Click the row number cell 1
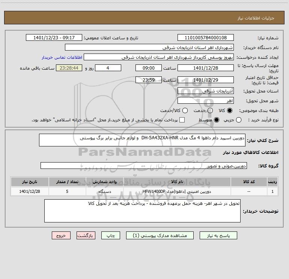Viewport: 289px width, 279px height. [x=272, y=191]
